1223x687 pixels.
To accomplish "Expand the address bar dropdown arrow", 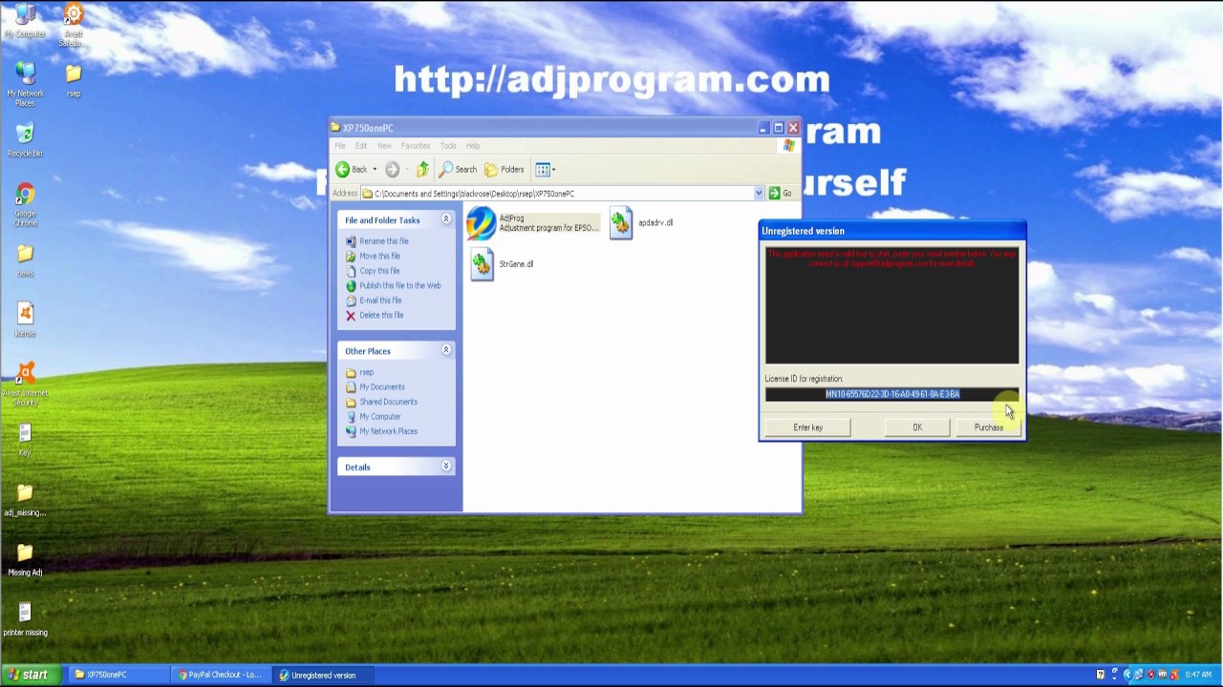I will tap(759, 194).
